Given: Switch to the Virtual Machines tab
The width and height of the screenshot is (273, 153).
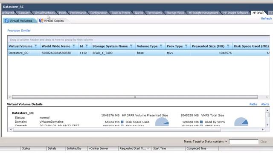Looking at the screenshot, I should point(44,13).
